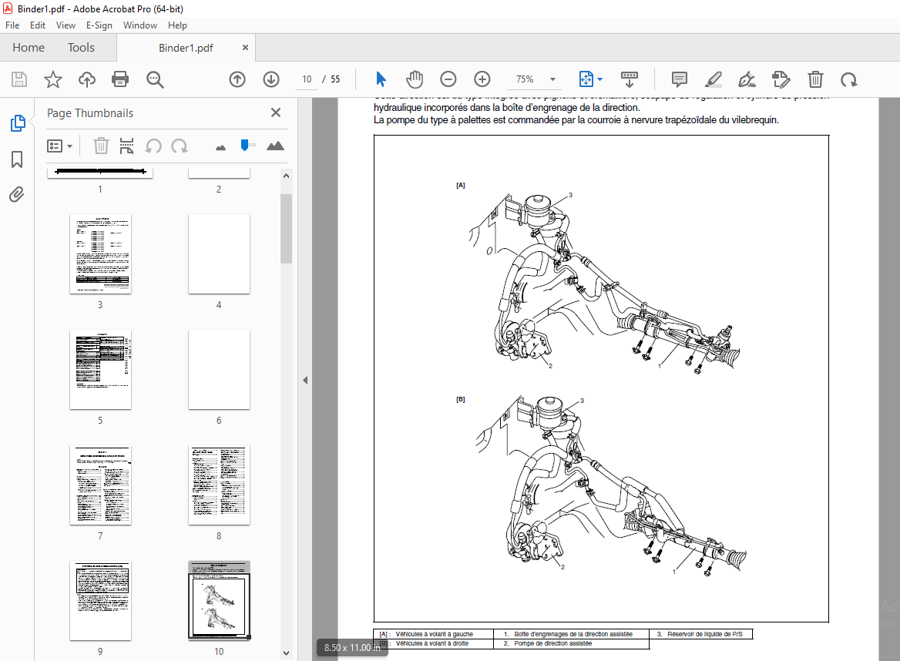Screen dimensions: 900x661
Task: Rotate thumbnail clockwise in thumbnails panel
Action: point(179,146)
